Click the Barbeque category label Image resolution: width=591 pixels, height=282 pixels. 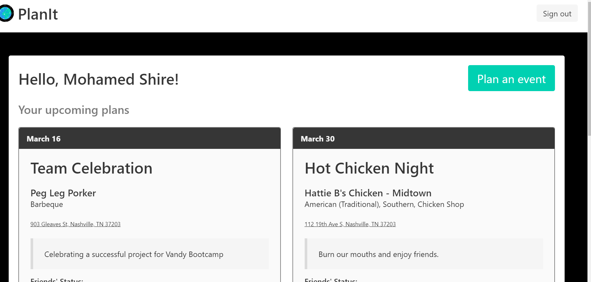(47, 205)
